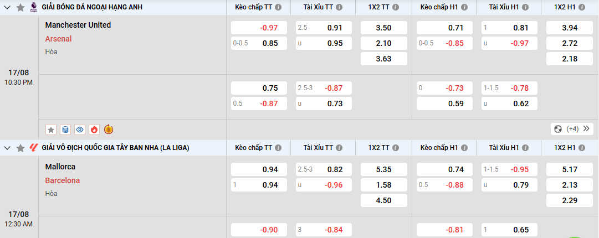Select Arsenal 0-0.5 handicap odds 0.85

tap(259, 43)
